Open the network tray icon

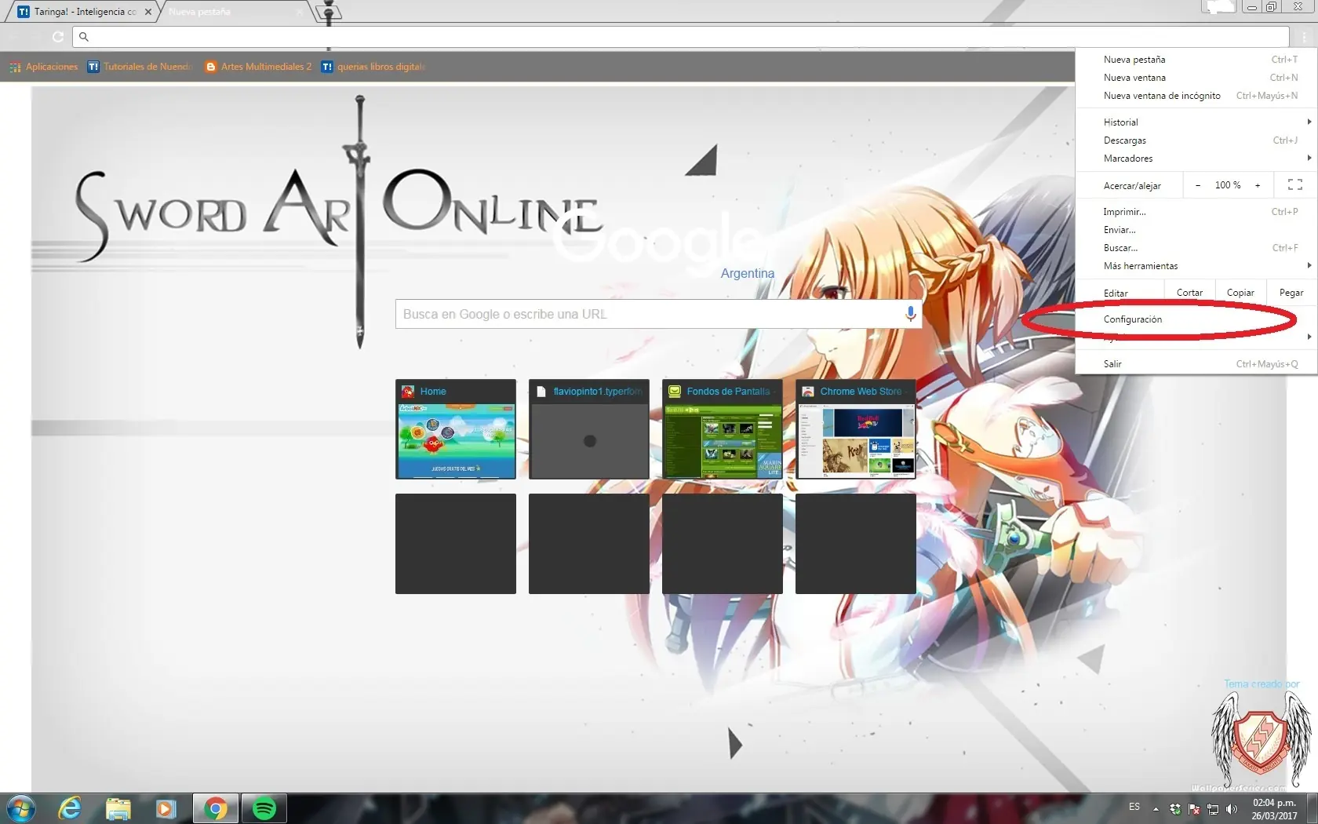tap(1213, 808)
